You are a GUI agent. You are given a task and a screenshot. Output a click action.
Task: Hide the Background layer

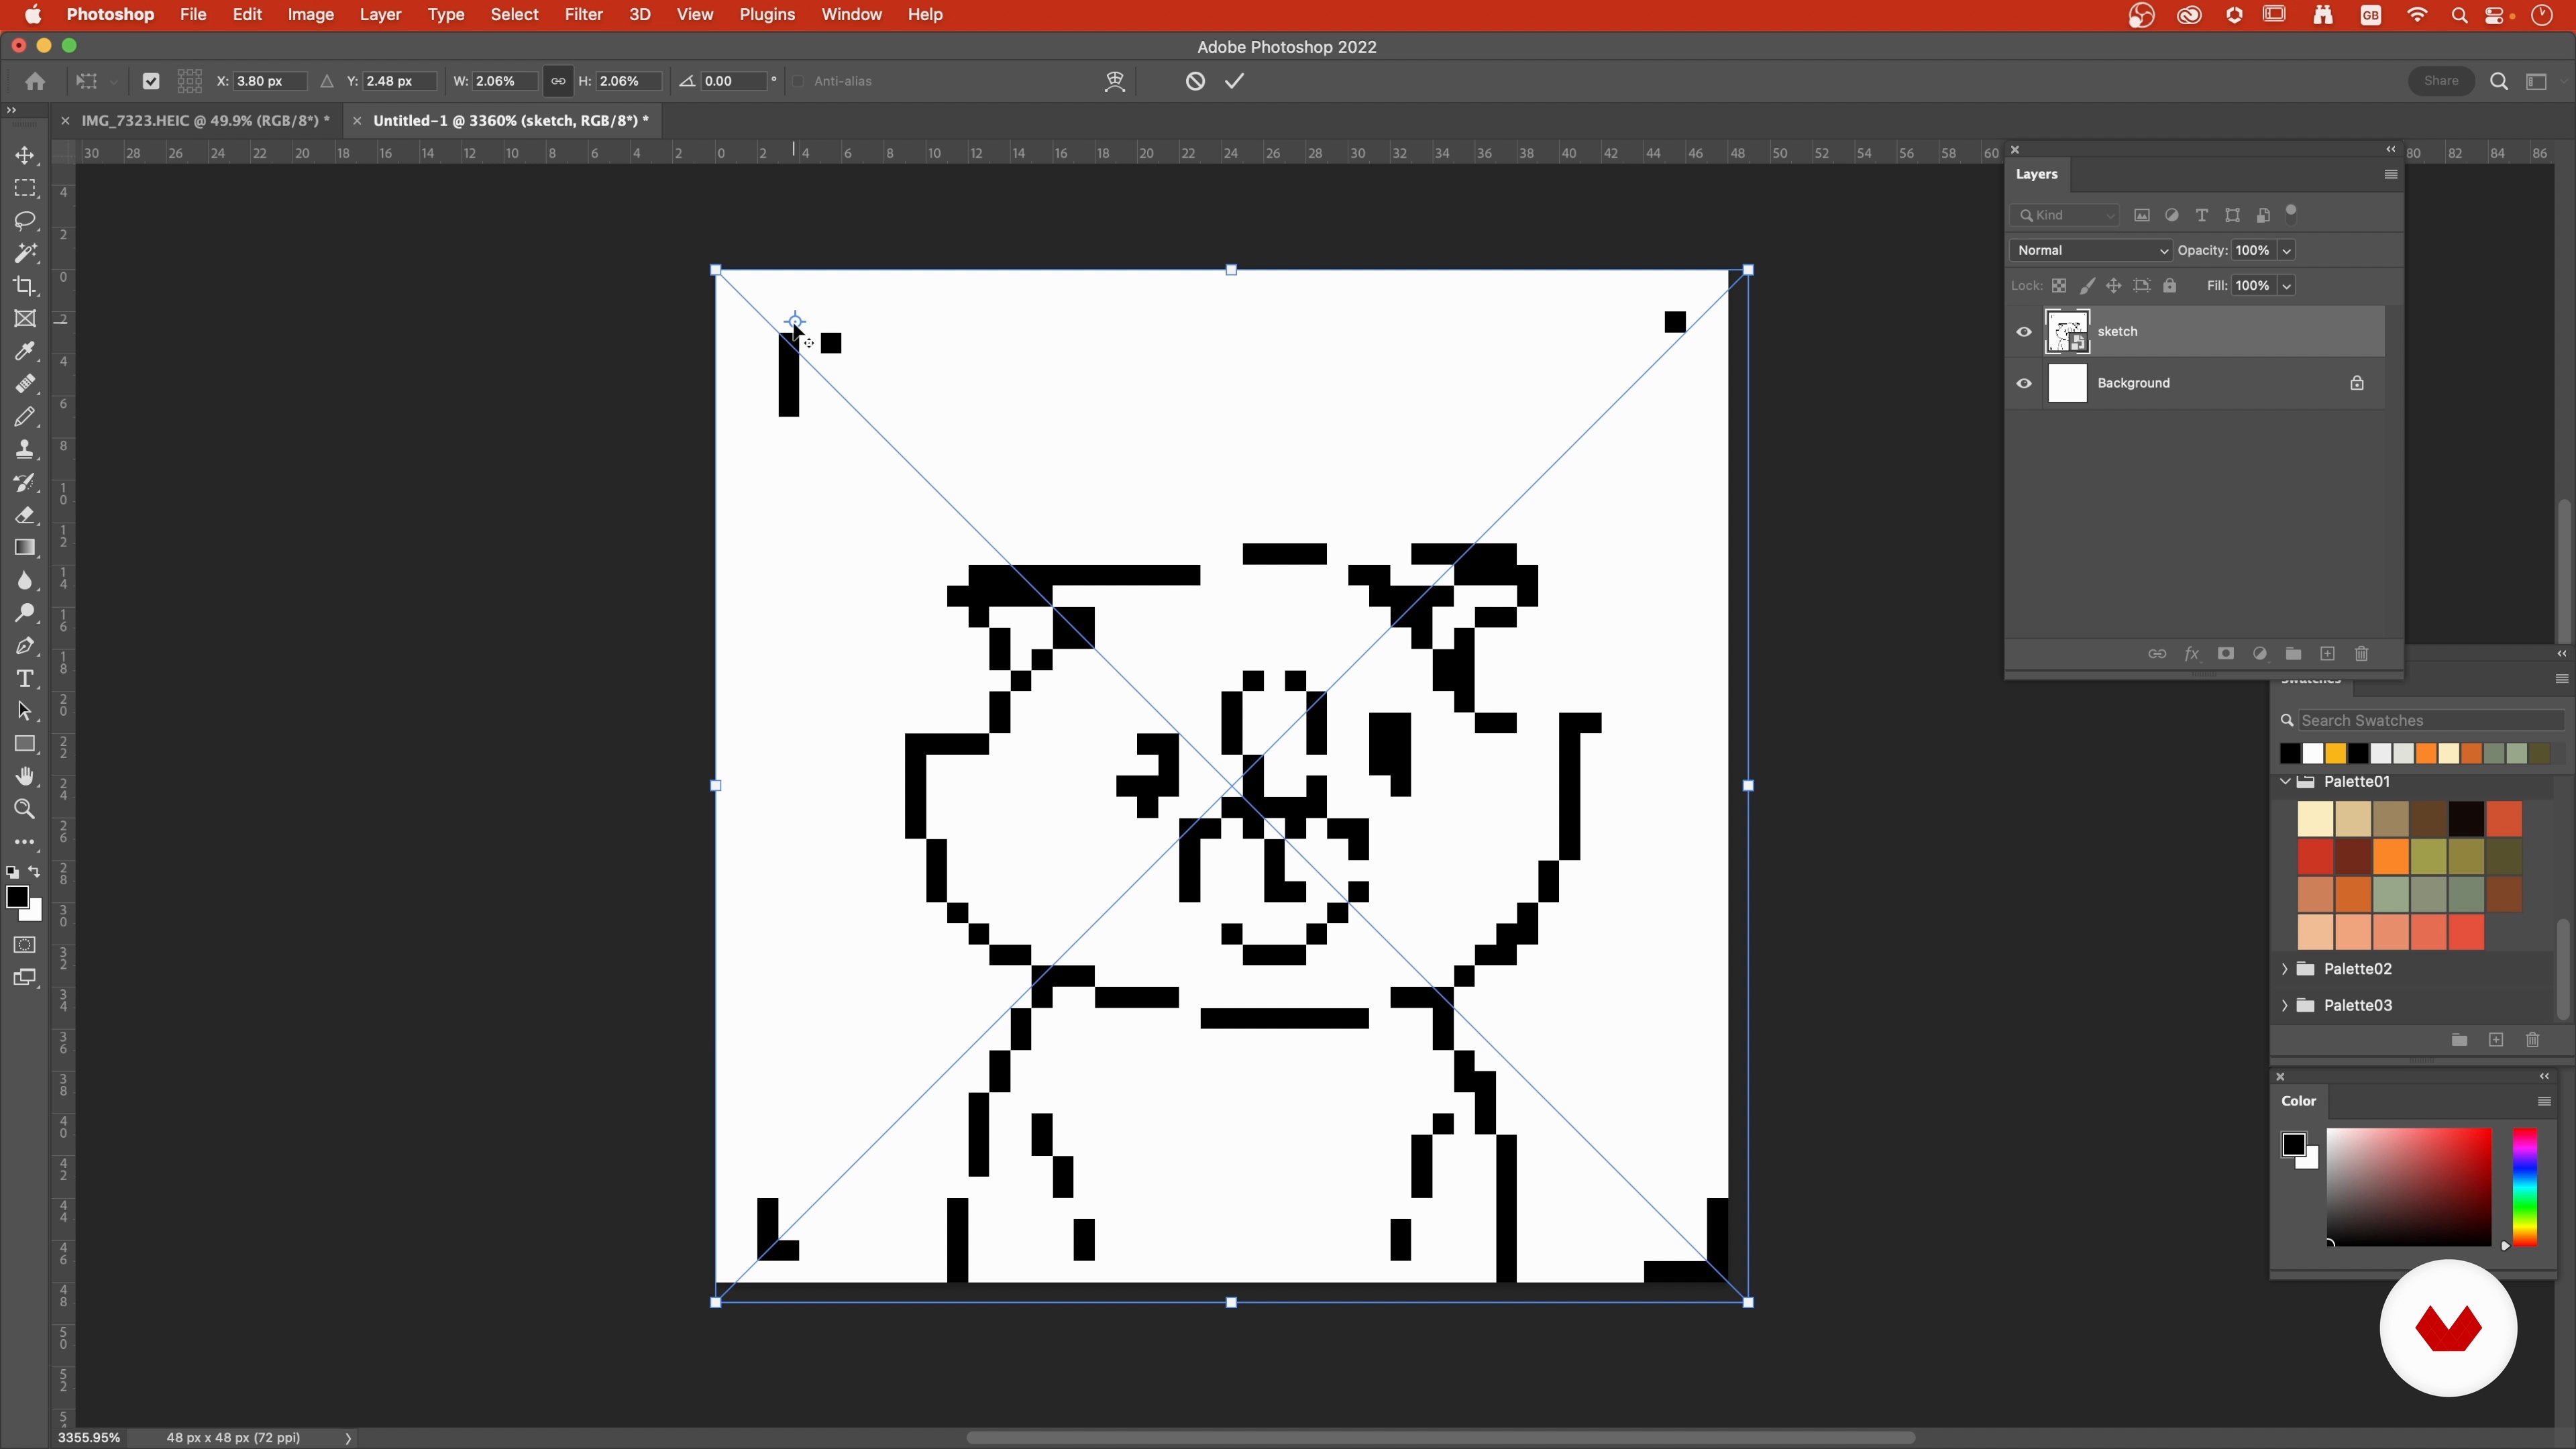pos(2024,383)
